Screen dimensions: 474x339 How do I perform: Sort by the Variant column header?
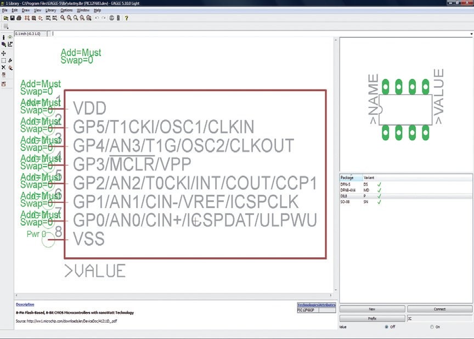point(369,178)
